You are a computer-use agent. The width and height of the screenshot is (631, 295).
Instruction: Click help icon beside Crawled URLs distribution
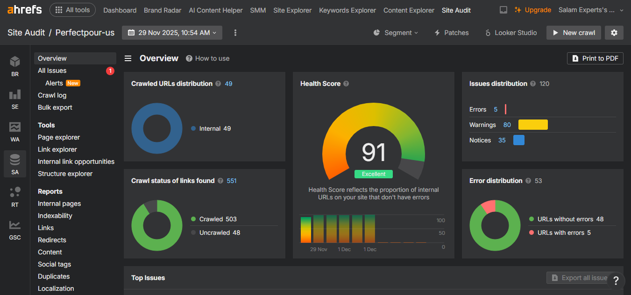tap(218, 84)
